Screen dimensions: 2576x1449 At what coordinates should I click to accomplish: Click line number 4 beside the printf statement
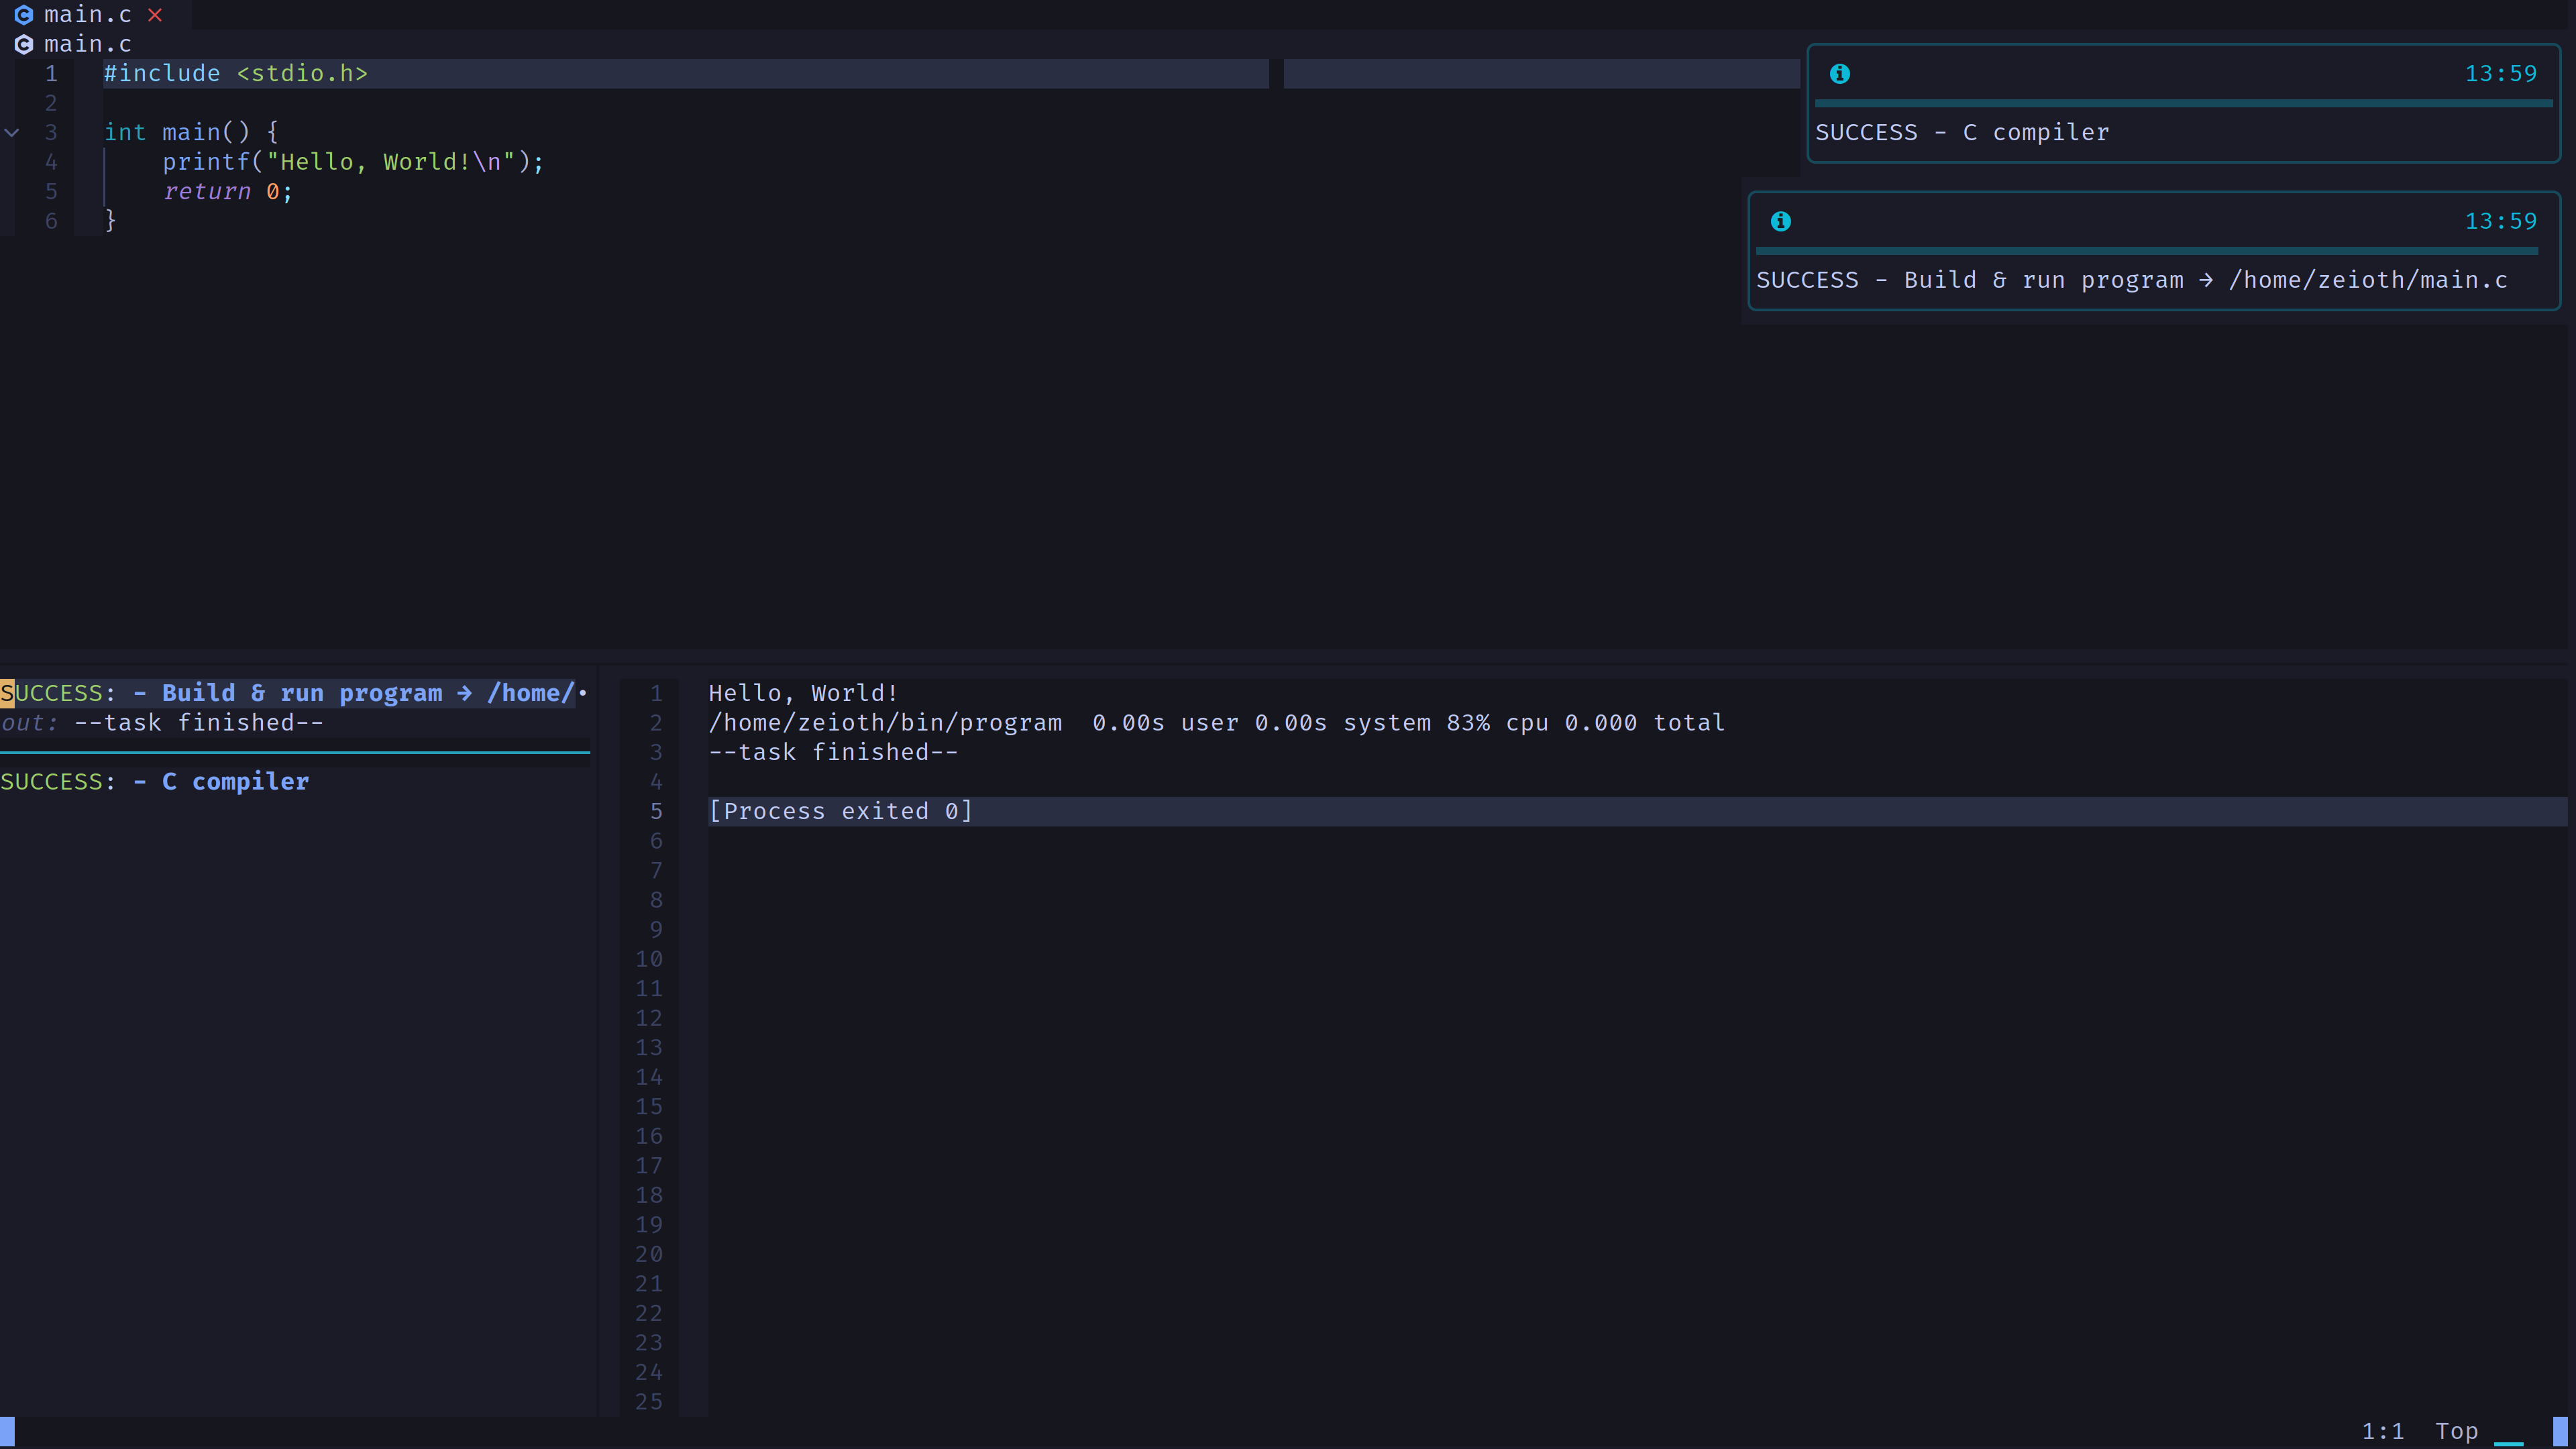pyautogui.click(x=51, y=161)
